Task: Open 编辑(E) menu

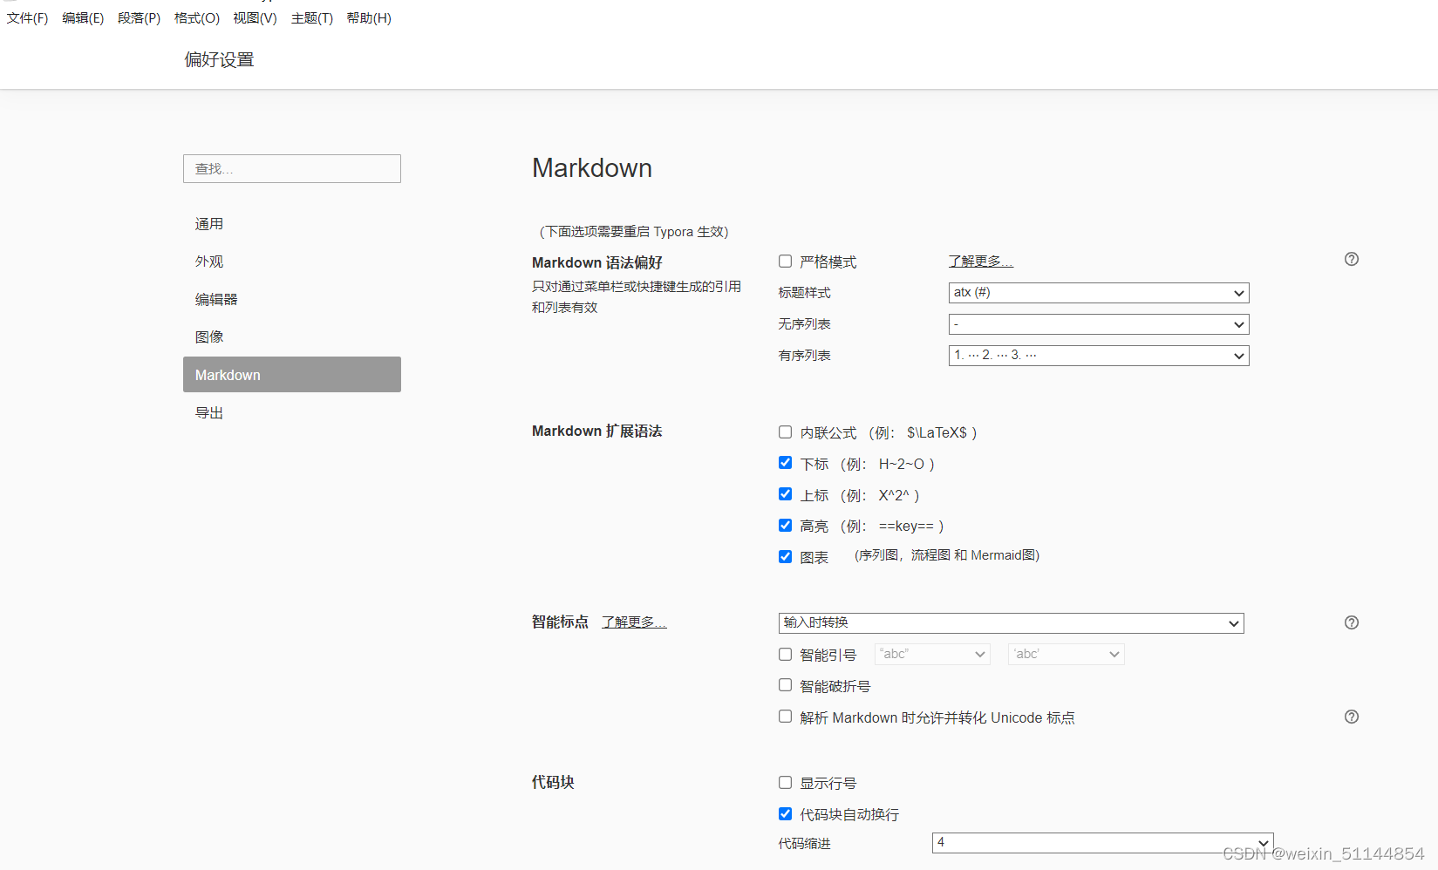Action: coord(83,18)
